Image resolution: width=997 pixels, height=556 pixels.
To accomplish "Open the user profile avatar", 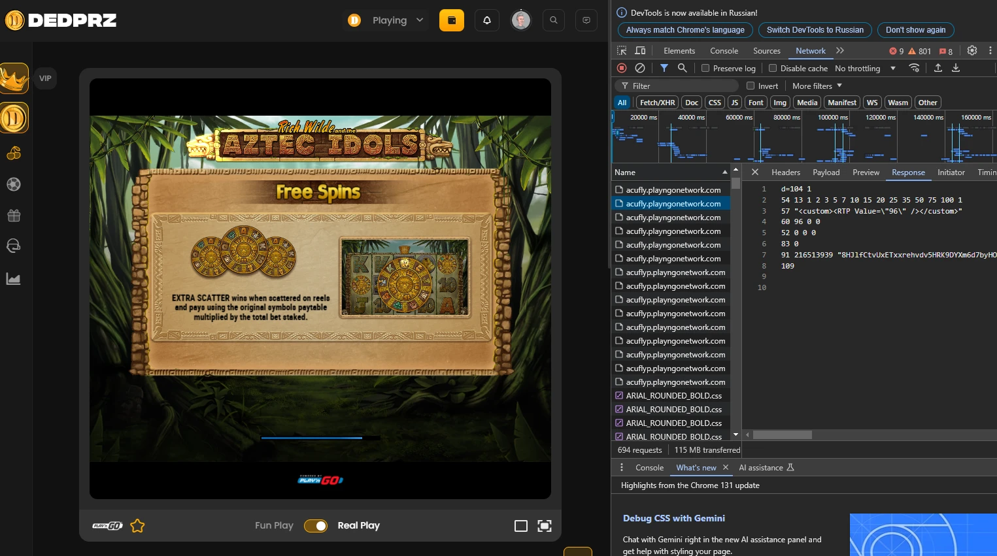I will tap(521, 20).
